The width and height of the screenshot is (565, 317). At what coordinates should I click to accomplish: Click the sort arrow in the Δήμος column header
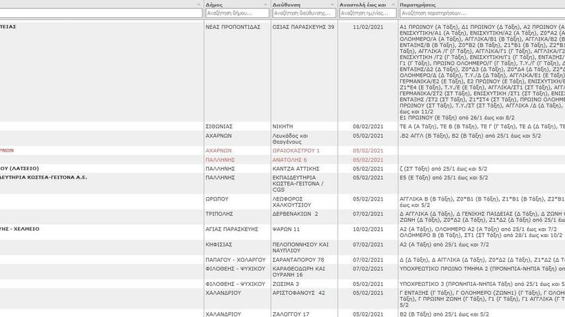(x=265, y=5)
